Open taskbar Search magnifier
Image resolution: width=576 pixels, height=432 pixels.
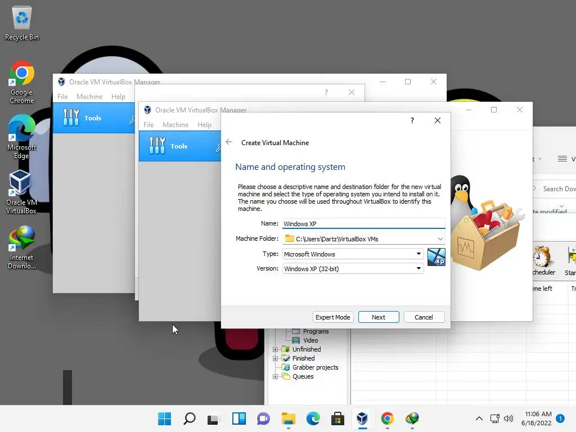click(x=189, y=418)
